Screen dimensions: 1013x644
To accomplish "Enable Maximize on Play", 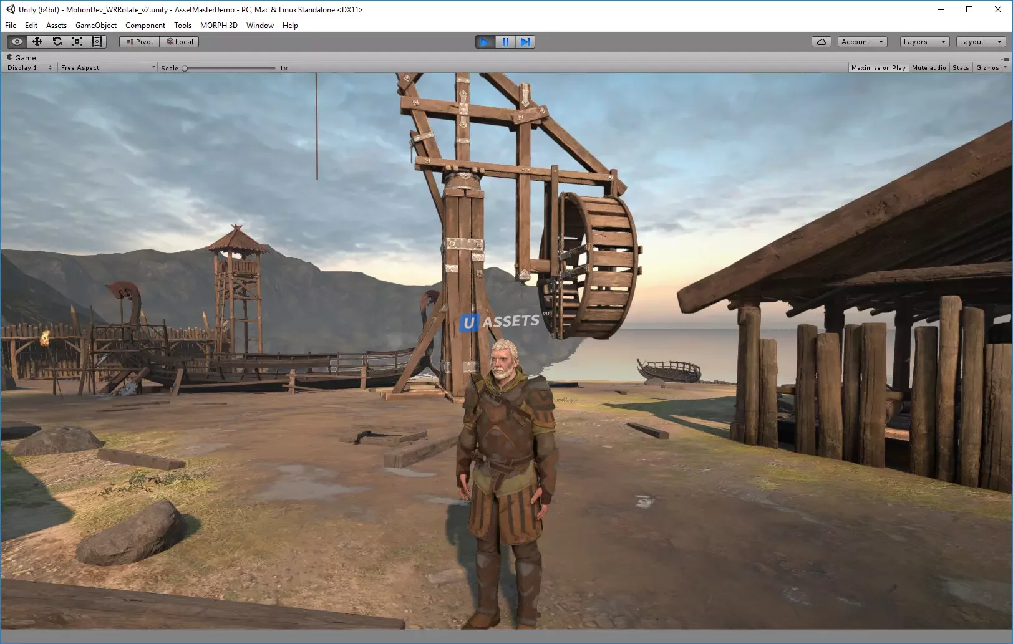I will coord(878,67).
